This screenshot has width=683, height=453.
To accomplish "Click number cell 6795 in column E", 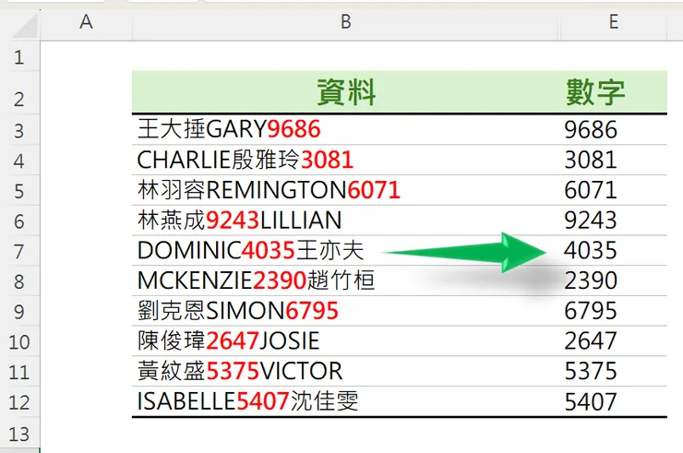I will coord(614,311).
